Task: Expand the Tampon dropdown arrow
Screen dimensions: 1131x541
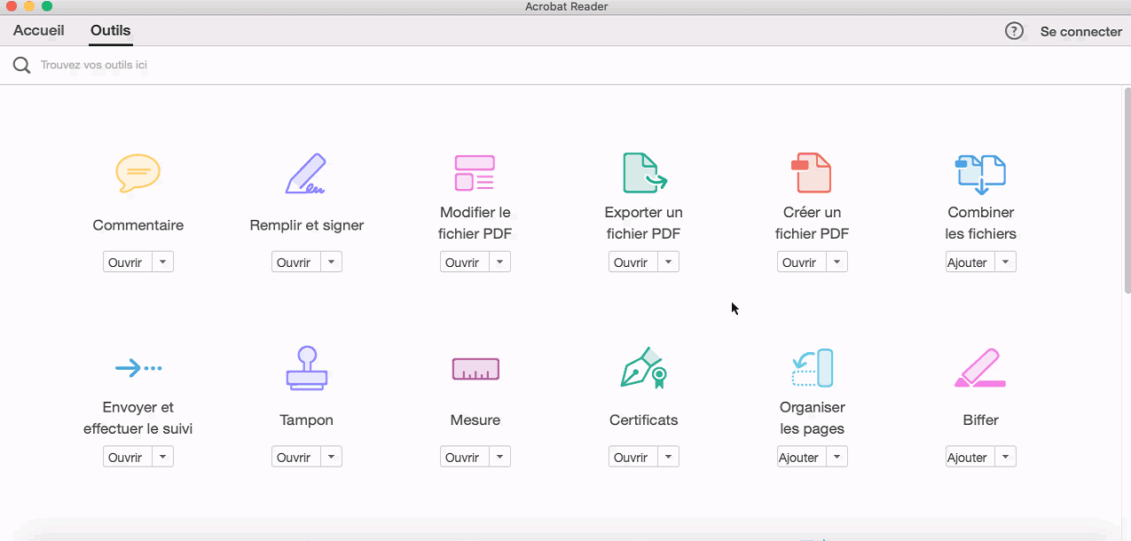Action: click(331, 457)
